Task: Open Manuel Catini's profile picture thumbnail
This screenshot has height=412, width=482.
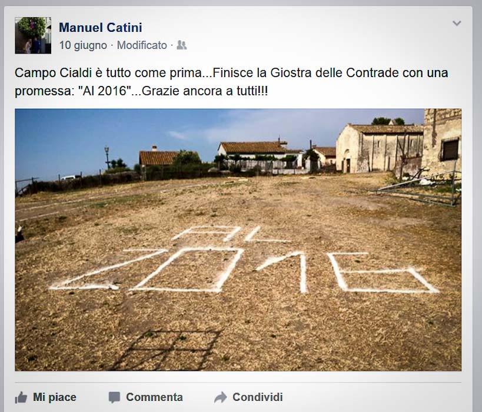Action: click(33, 35)
